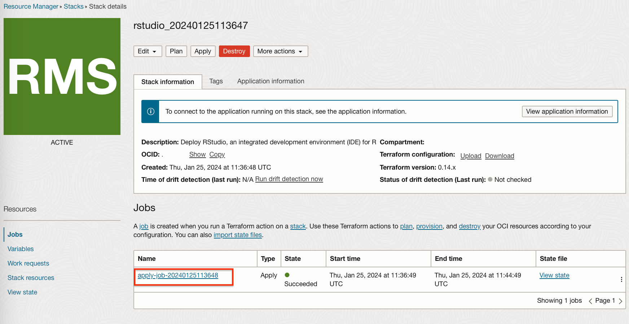
Task: Click View application information button
Action: coord(567,111)
